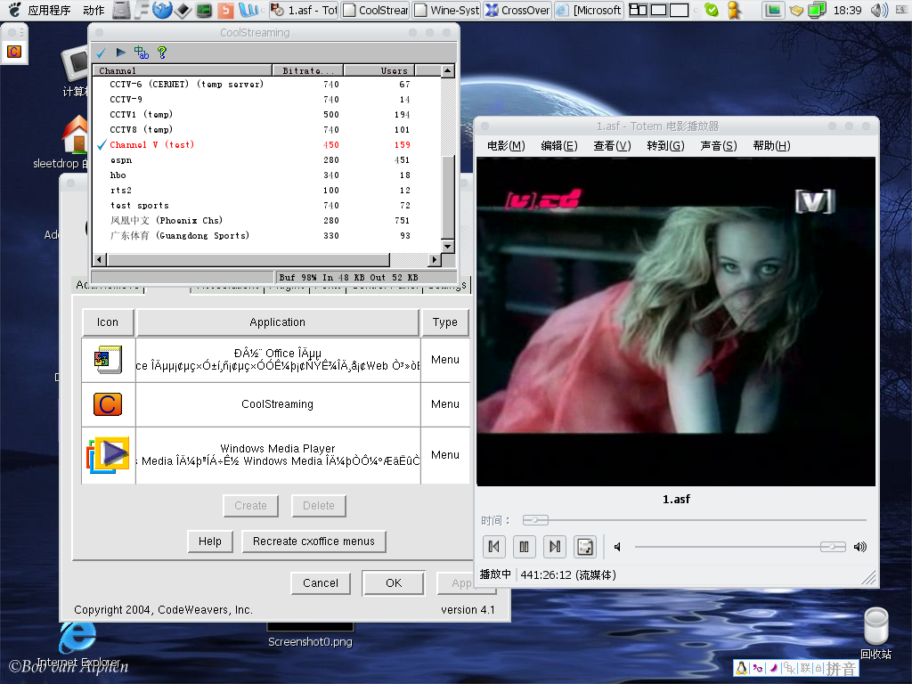Viewport: 912px width, 684px height.
Task: Open the Computer (计算机) desktop icon
Action: 76,63
